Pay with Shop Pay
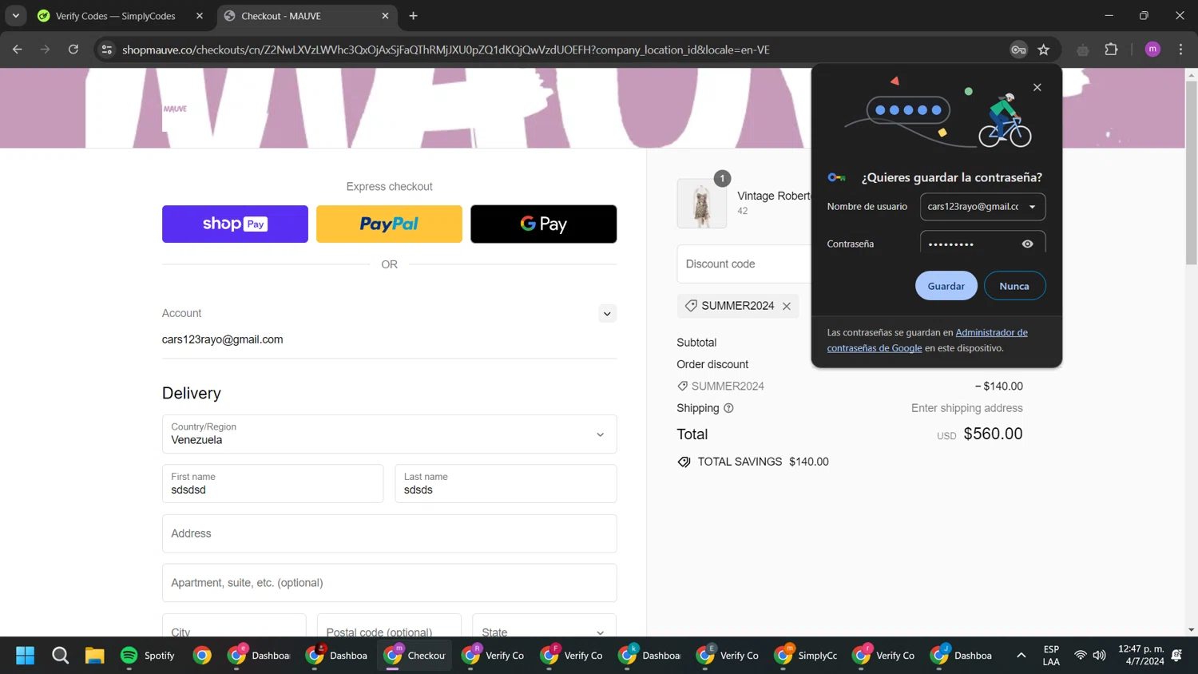This screenshot has width=1198, height=674. [x=235, y=224]
